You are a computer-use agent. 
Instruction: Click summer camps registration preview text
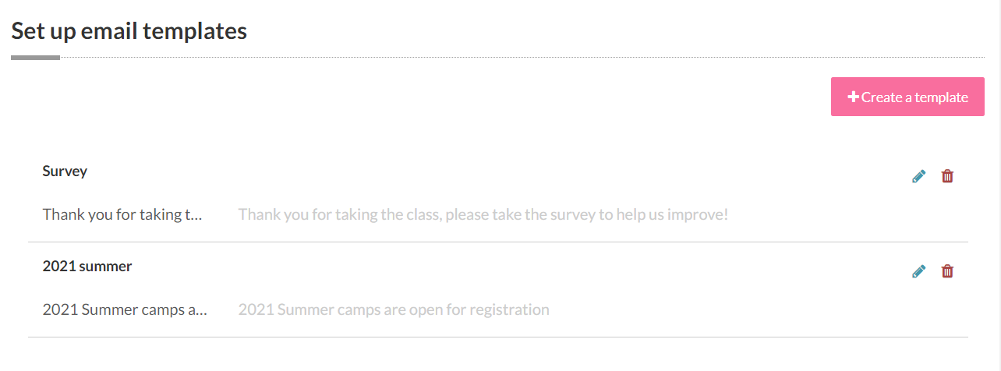[393, 309]
